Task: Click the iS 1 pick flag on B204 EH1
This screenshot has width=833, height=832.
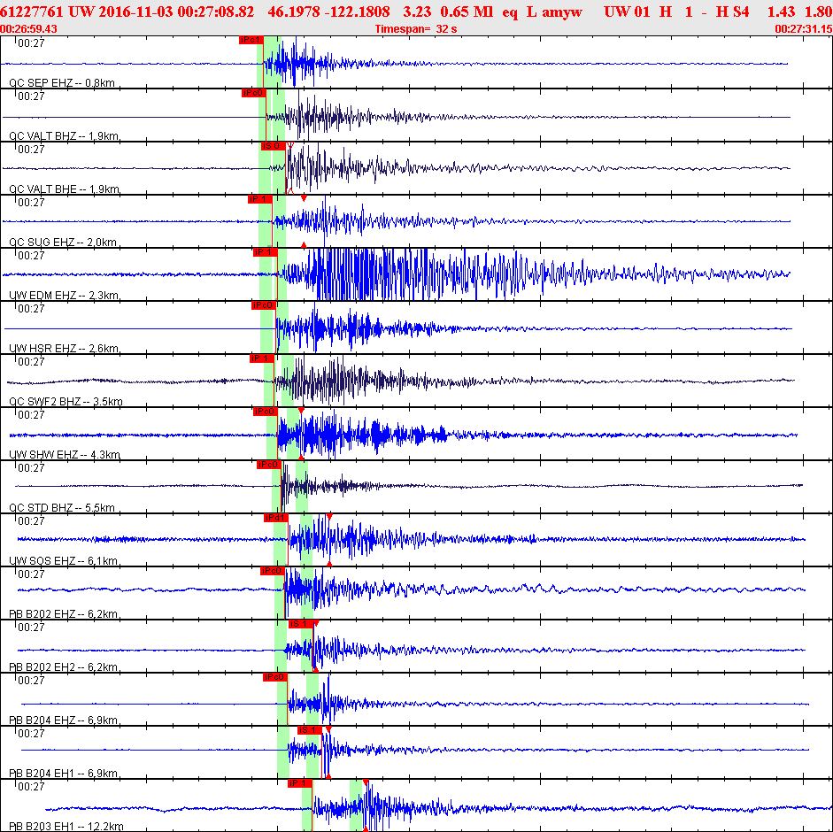Action: (308, 730)
